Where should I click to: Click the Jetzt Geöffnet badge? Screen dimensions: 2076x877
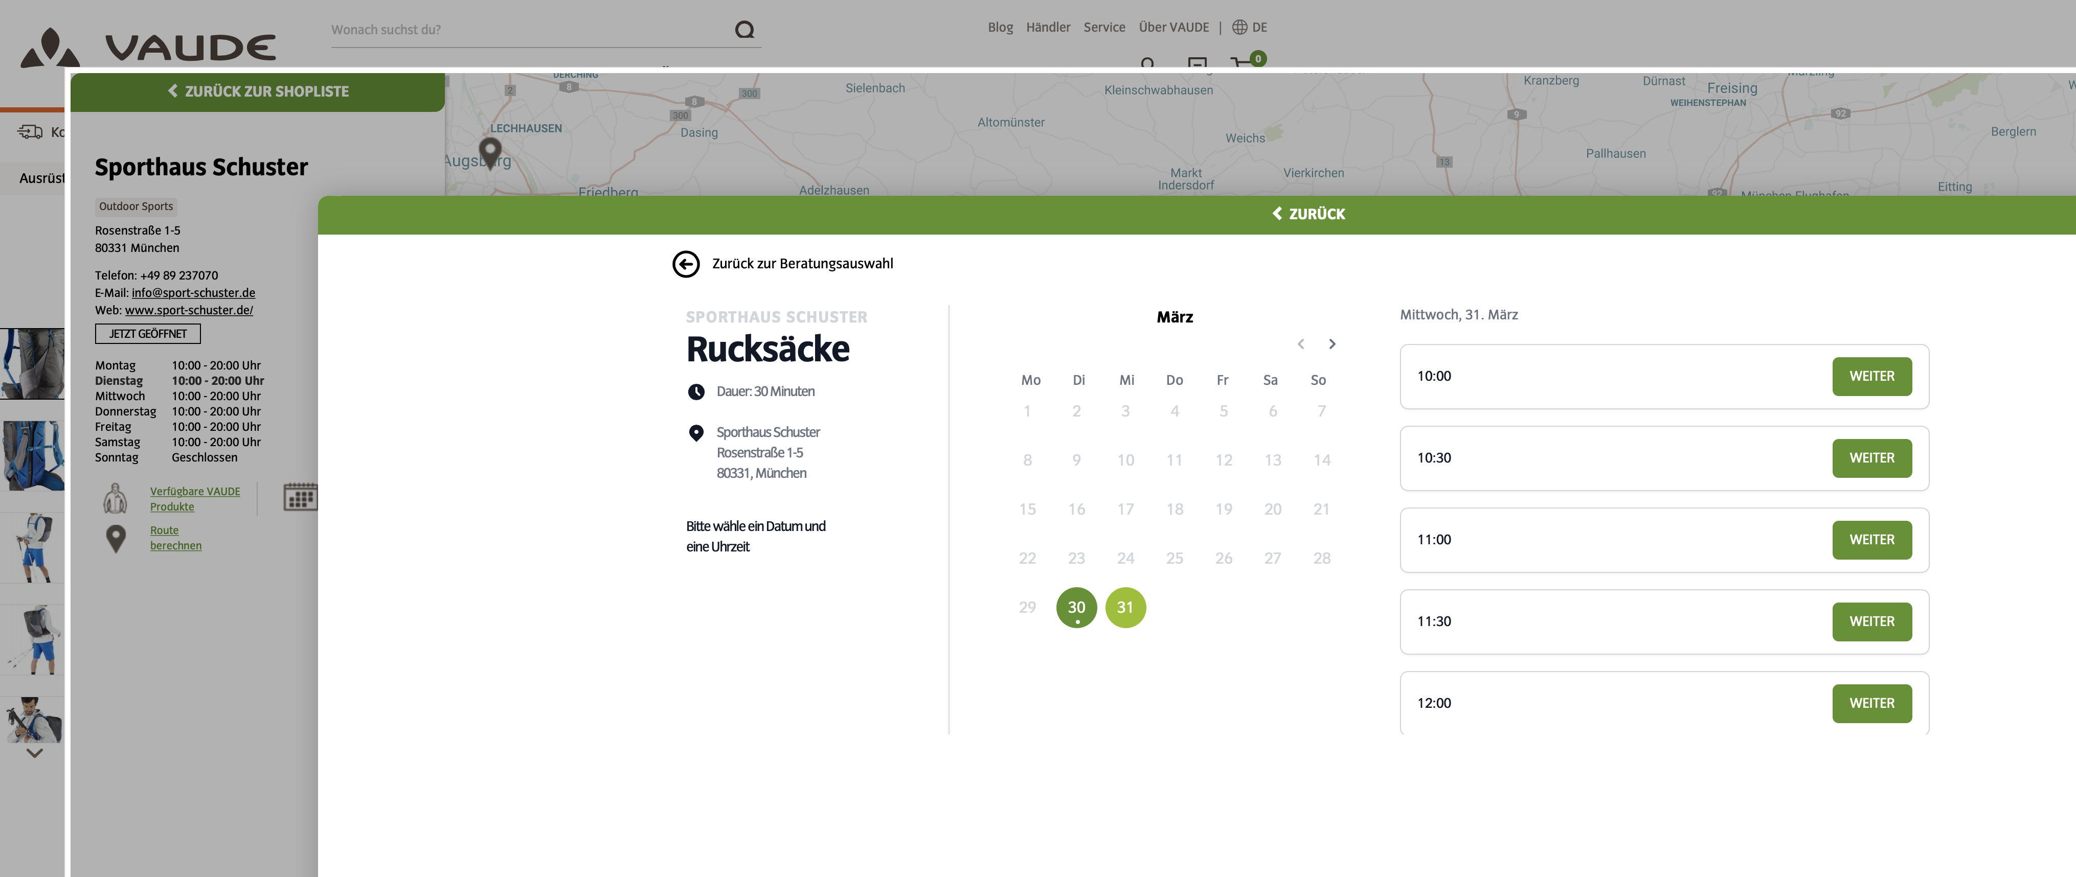pyautogui.click(x=147, y=333)
